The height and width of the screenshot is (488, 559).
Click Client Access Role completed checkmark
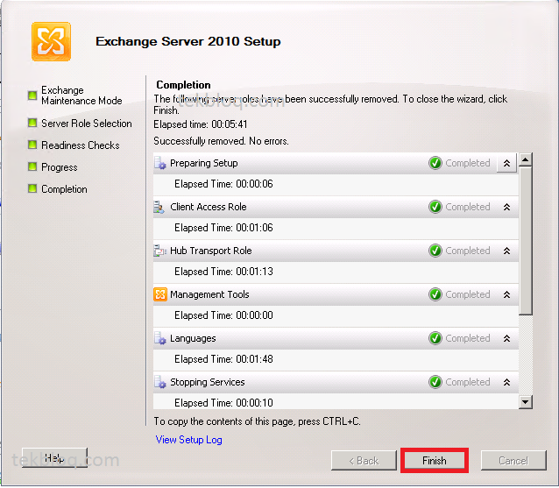(x=435, y=207)
